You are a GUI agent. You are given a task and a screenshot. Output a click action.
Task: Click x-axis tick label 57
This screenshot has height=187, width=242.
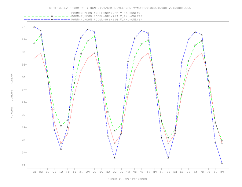[162, 172]
